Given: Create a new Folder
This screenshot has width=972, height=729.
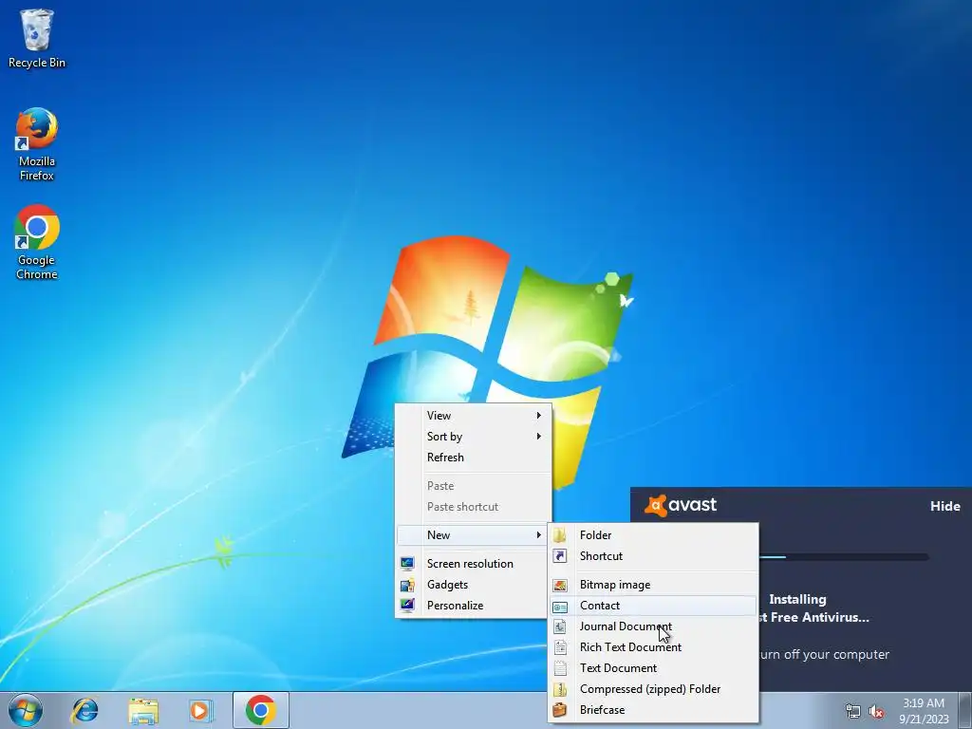Looking at the screenshot, I should coord(653,535).
